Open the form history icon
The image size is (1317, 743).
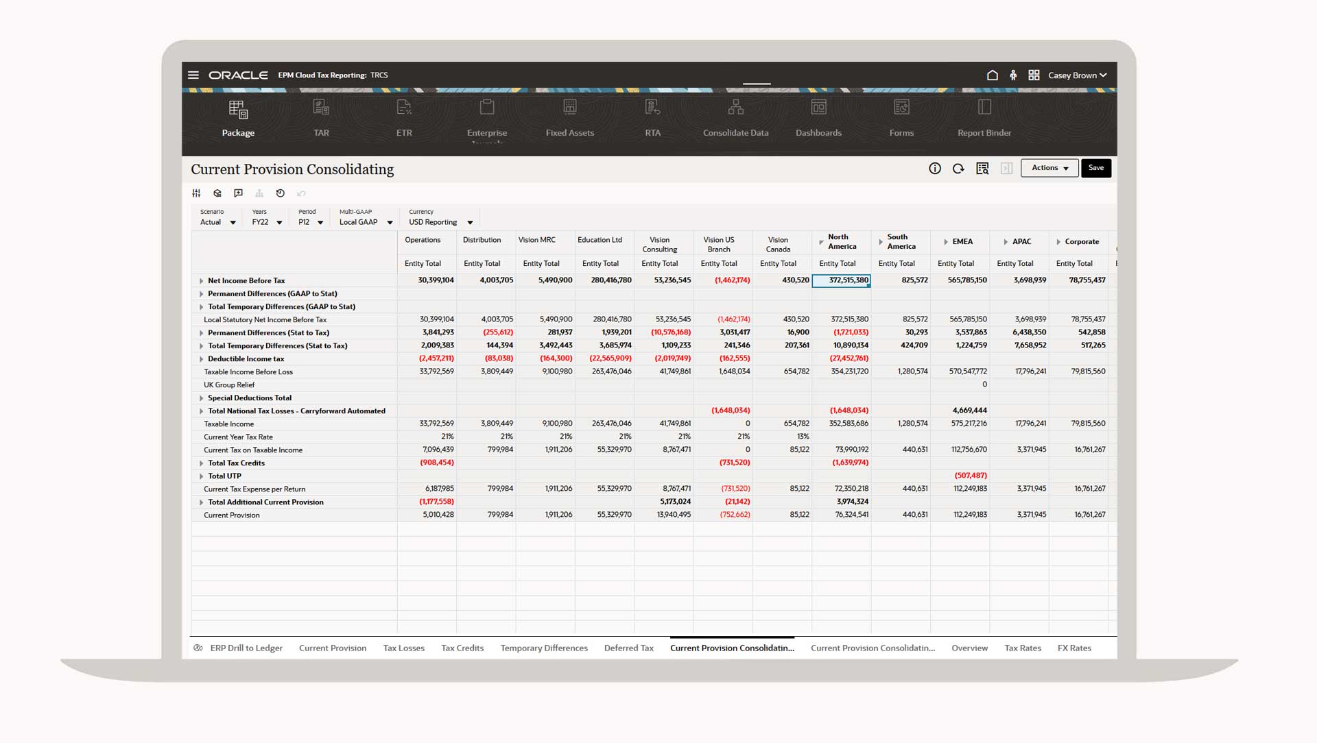(280, 193)
